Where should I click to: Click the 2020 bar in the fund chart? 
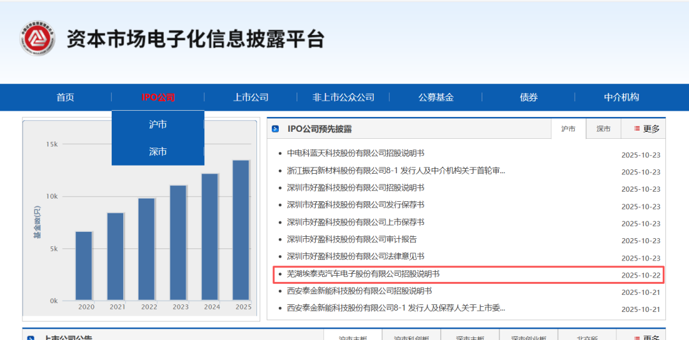point(84,266)
